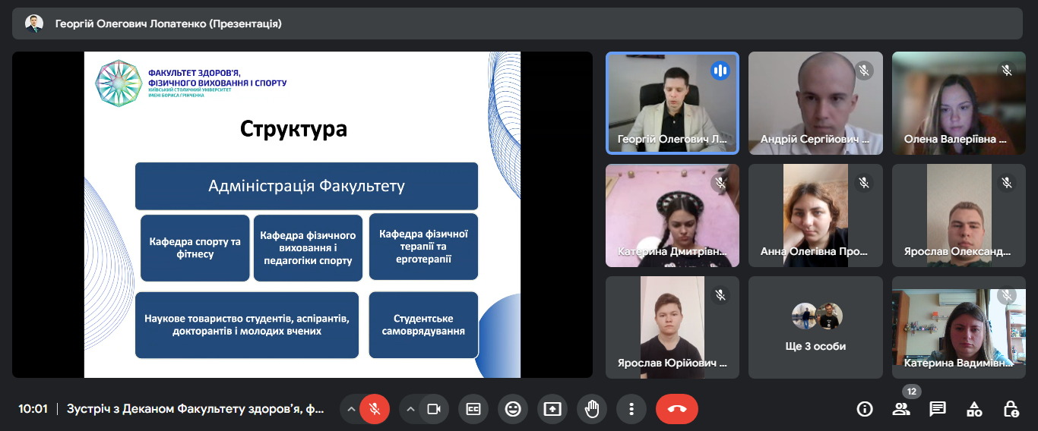The width and height of the screenshot is (1038, 431).
Task: Open video settings chevron beside the camera button
Action: pyautogui.click(x=410, y=409)
